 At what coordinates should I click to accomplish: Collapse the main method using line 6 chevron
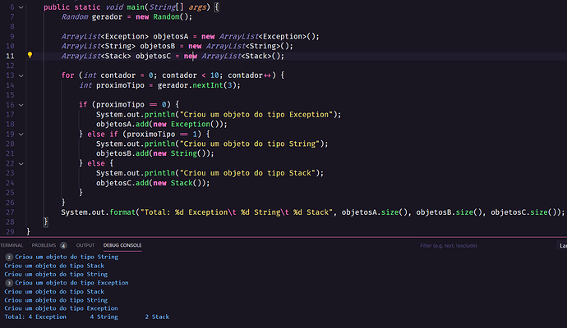tap(21, 7)
